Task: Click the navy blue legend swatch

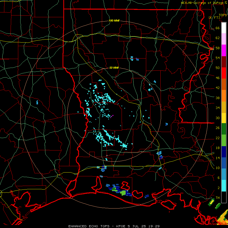Action: (224, 152)
